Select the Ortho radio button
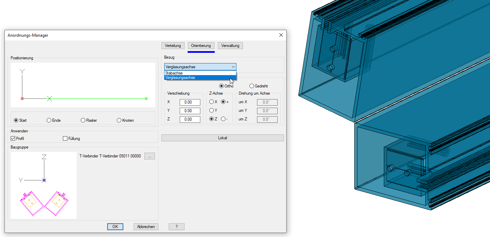 pyautogui.click(x=222, y=86)
